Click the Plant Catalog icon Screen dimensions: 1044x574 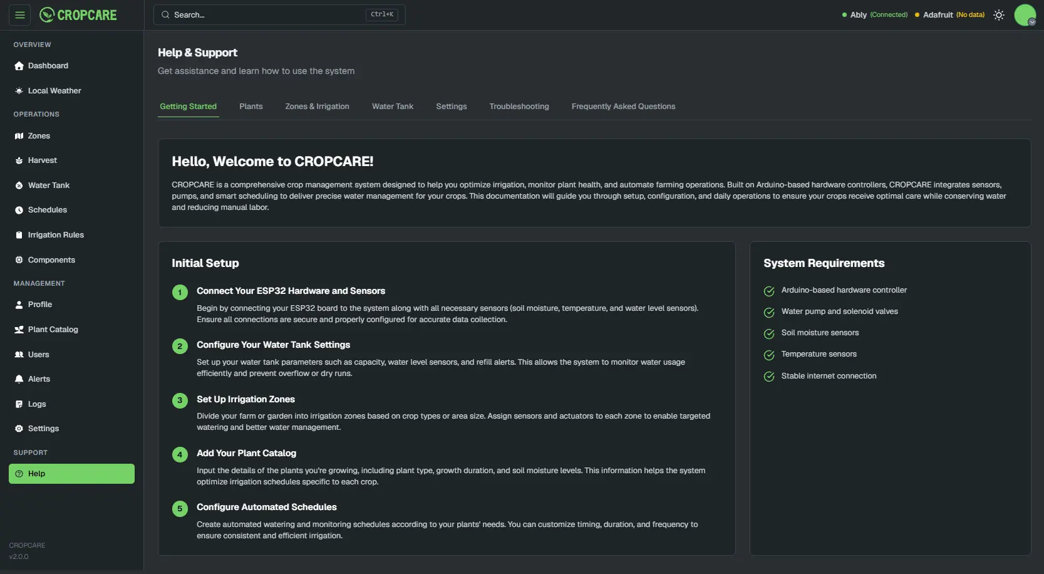coord(19,330)
